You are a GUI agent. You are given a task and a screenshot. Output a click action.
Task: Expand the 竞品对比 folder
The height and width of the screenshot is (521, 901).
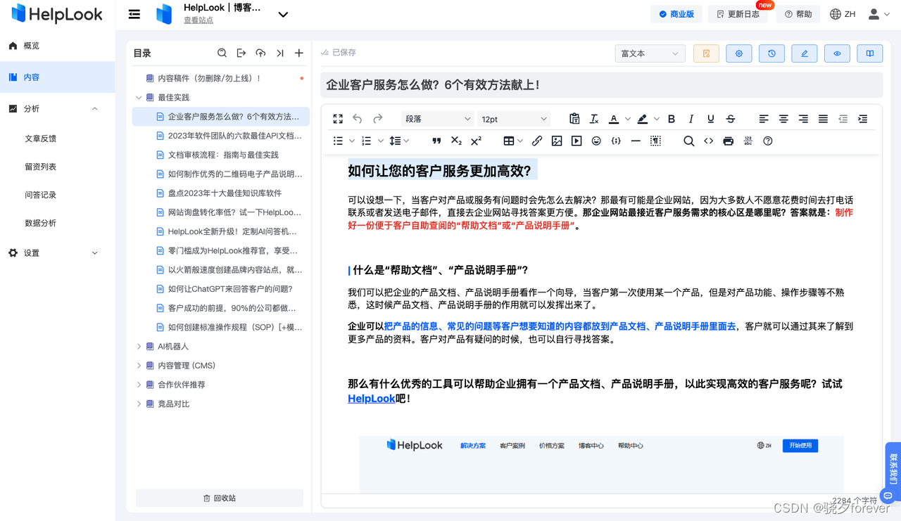pos(139,404)
